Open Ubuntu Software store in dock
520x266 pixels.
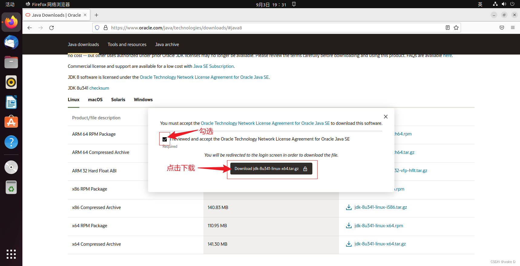[11, 122]
